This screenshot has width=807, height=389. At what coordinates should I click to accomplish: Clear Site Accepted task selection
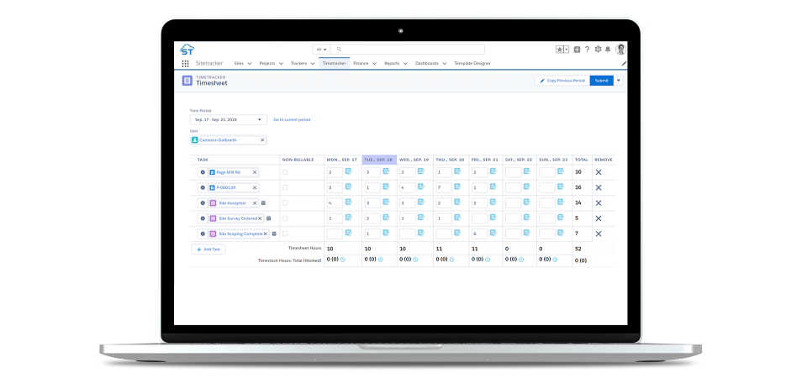coord(254,203)
